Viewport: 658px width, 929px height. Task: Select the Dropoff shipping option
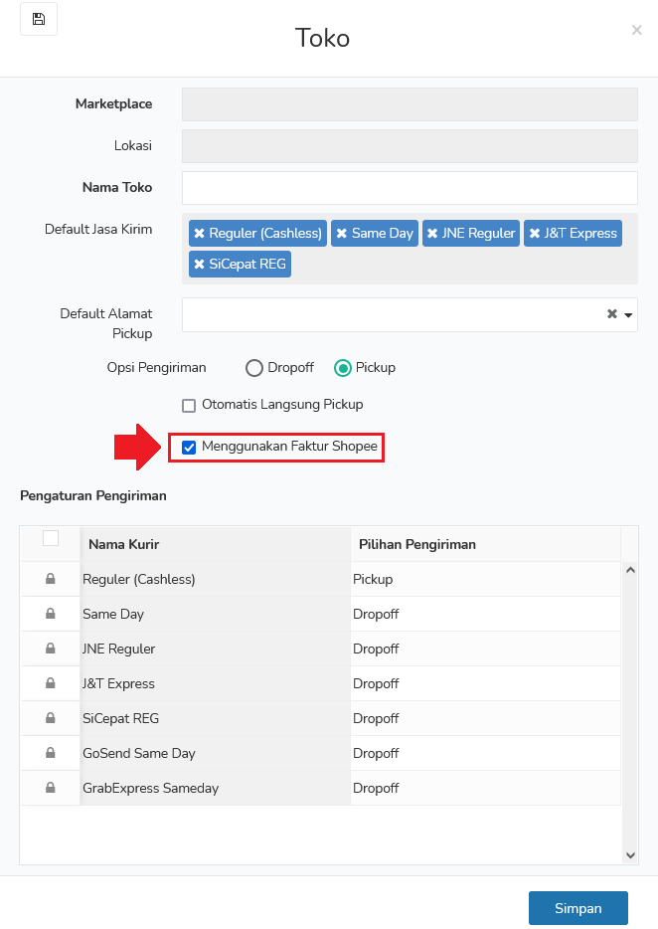pyautogui.click(x=254, y=368)
